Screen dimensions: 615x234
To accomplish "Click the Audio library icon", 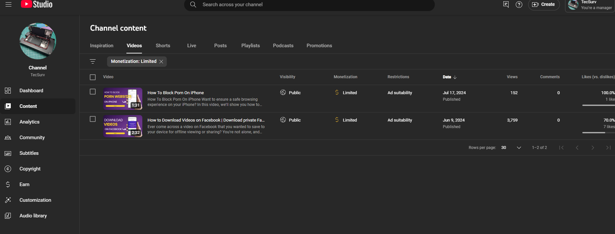I will 8,216.
